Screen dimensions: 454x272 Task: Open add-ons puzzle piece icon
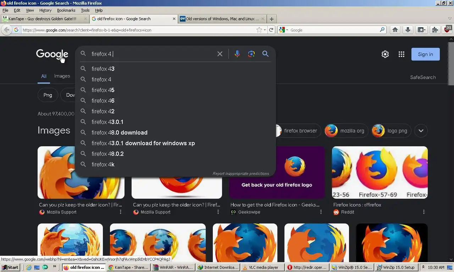pyautogui.click(x=435, y=30)
